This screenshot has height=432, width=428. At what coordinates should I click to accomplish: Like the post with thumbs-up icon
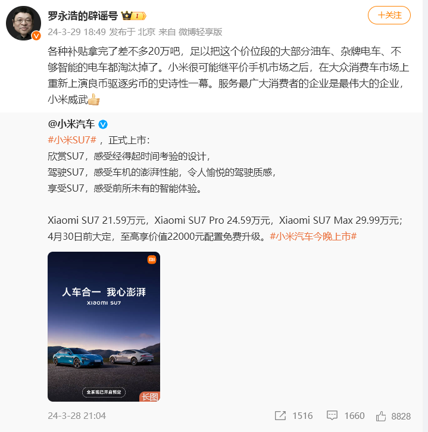[x=381, y=416]
